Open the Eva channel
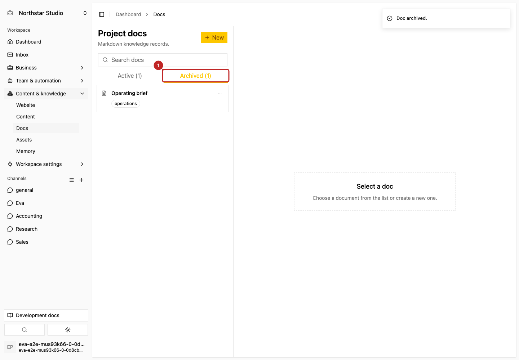519x360 pixels. pyautogui.click(x=46, y=203)
